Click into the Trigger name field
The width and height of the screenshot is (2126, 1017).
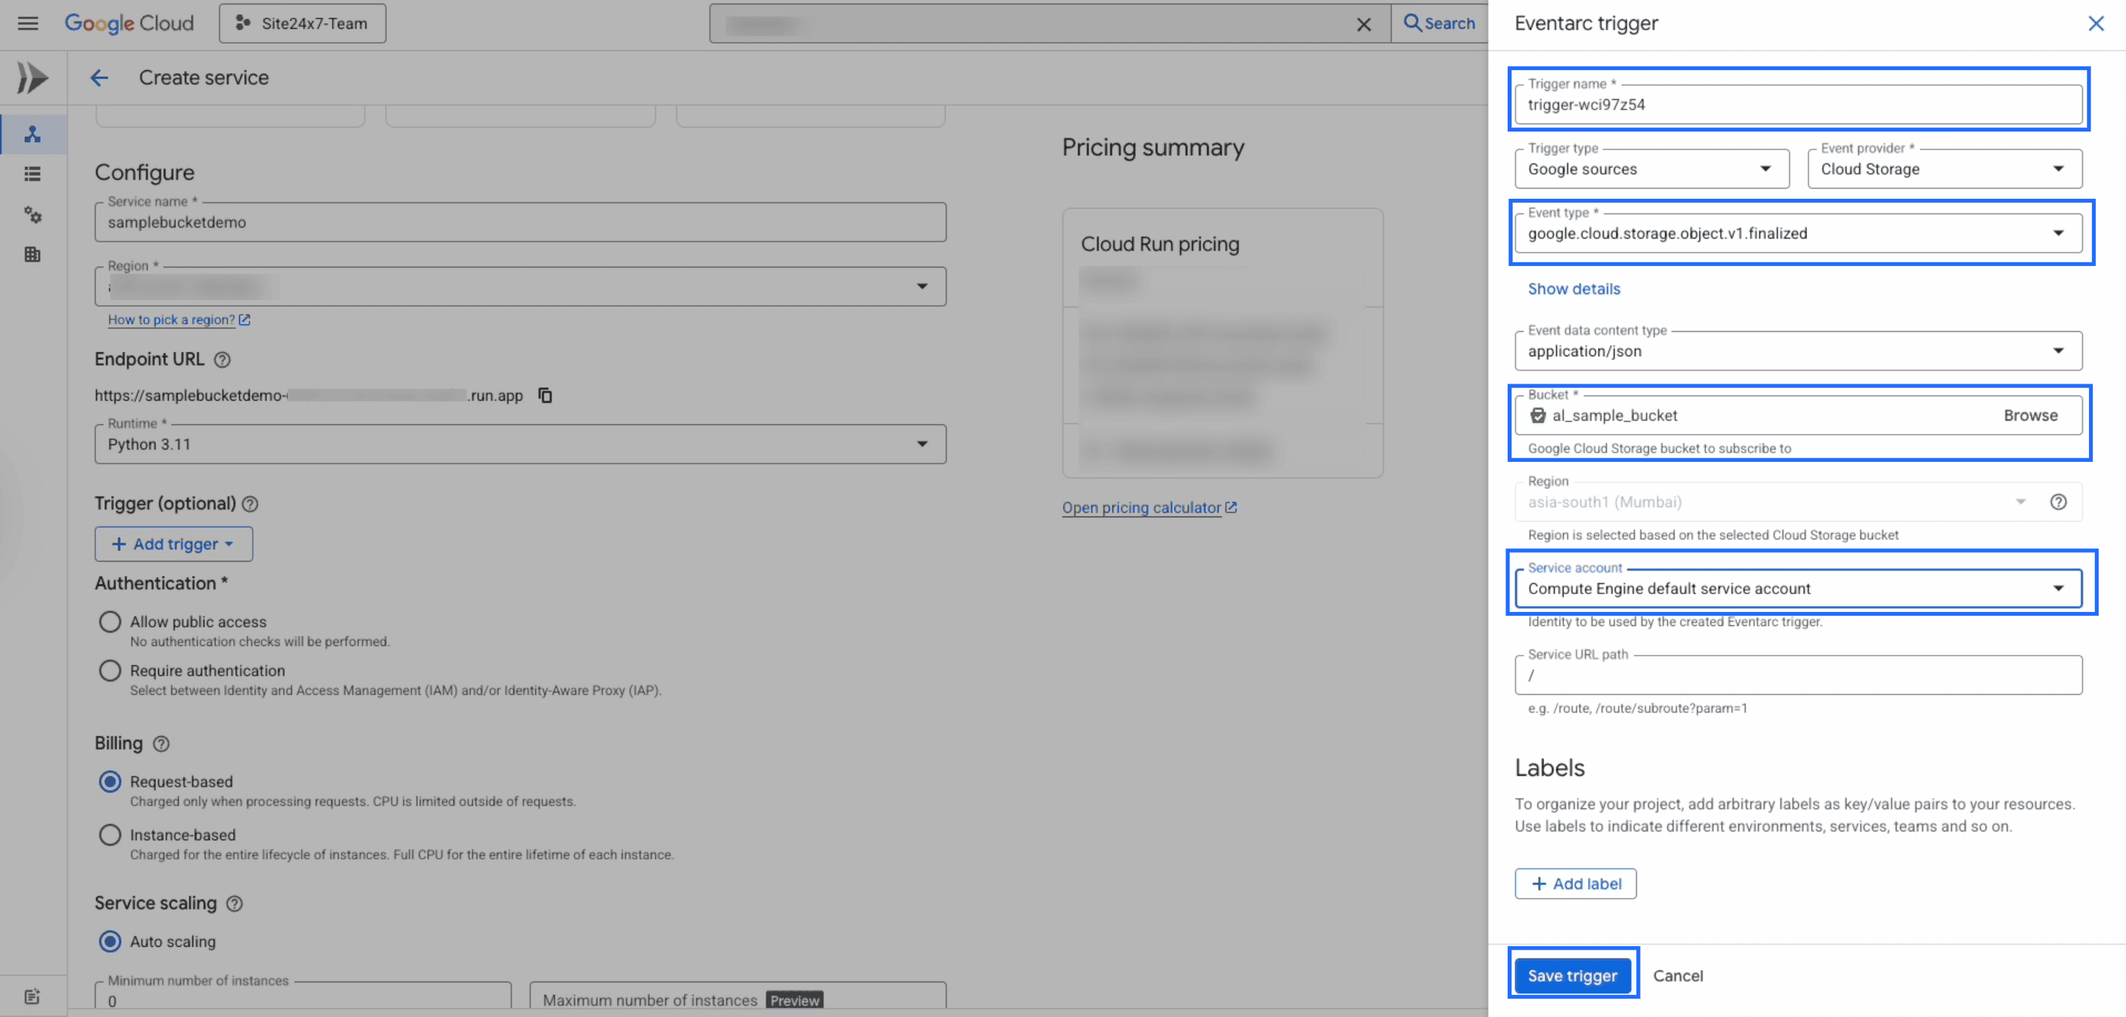pos(1798,105)
